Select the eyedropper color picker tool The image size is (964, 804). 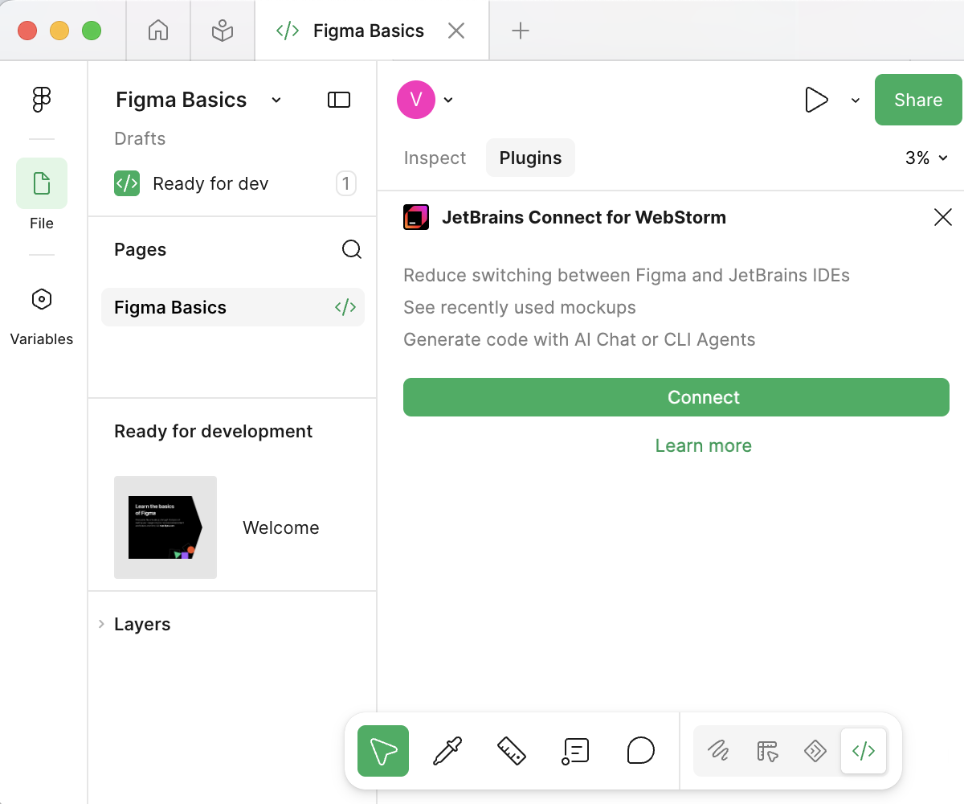447,751
